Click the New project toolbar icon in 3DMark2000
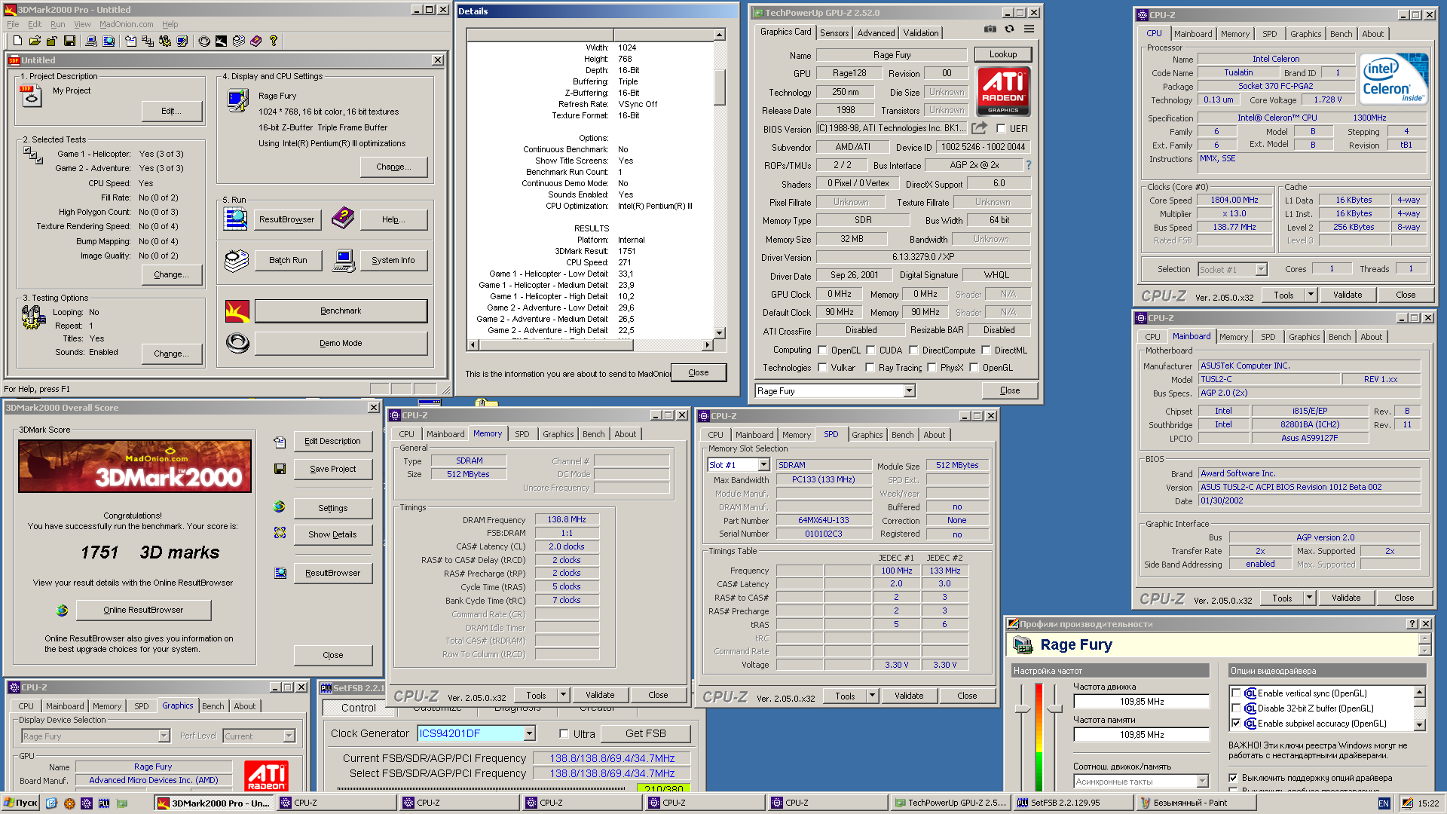Viewport: 1447px width, 814px height. click(17, 41)
